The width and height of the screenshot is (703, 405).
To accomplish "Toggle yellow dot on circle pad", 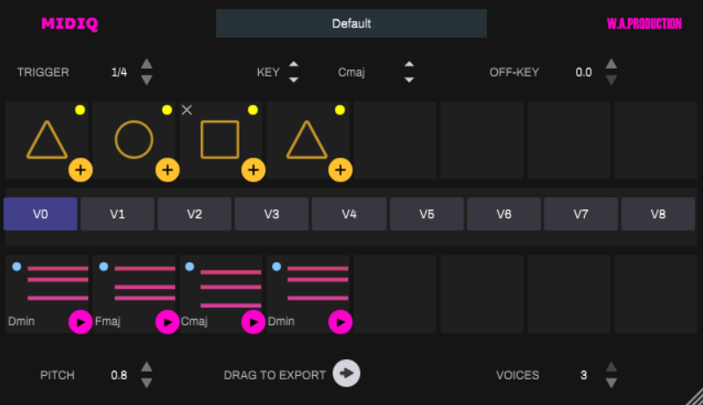I will 166,110.
